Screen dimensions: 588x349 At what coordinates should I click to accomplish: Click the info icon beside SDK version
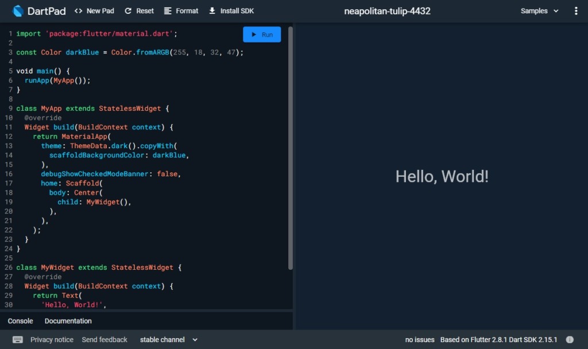[x=570, y=340]
